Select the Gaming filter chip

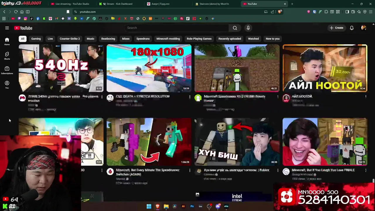click(x=36, y=39)
